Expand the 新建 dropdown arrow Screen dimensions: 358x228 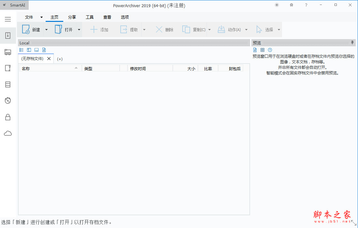46,30
